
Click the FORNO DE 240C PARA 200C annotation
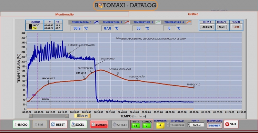82,45
